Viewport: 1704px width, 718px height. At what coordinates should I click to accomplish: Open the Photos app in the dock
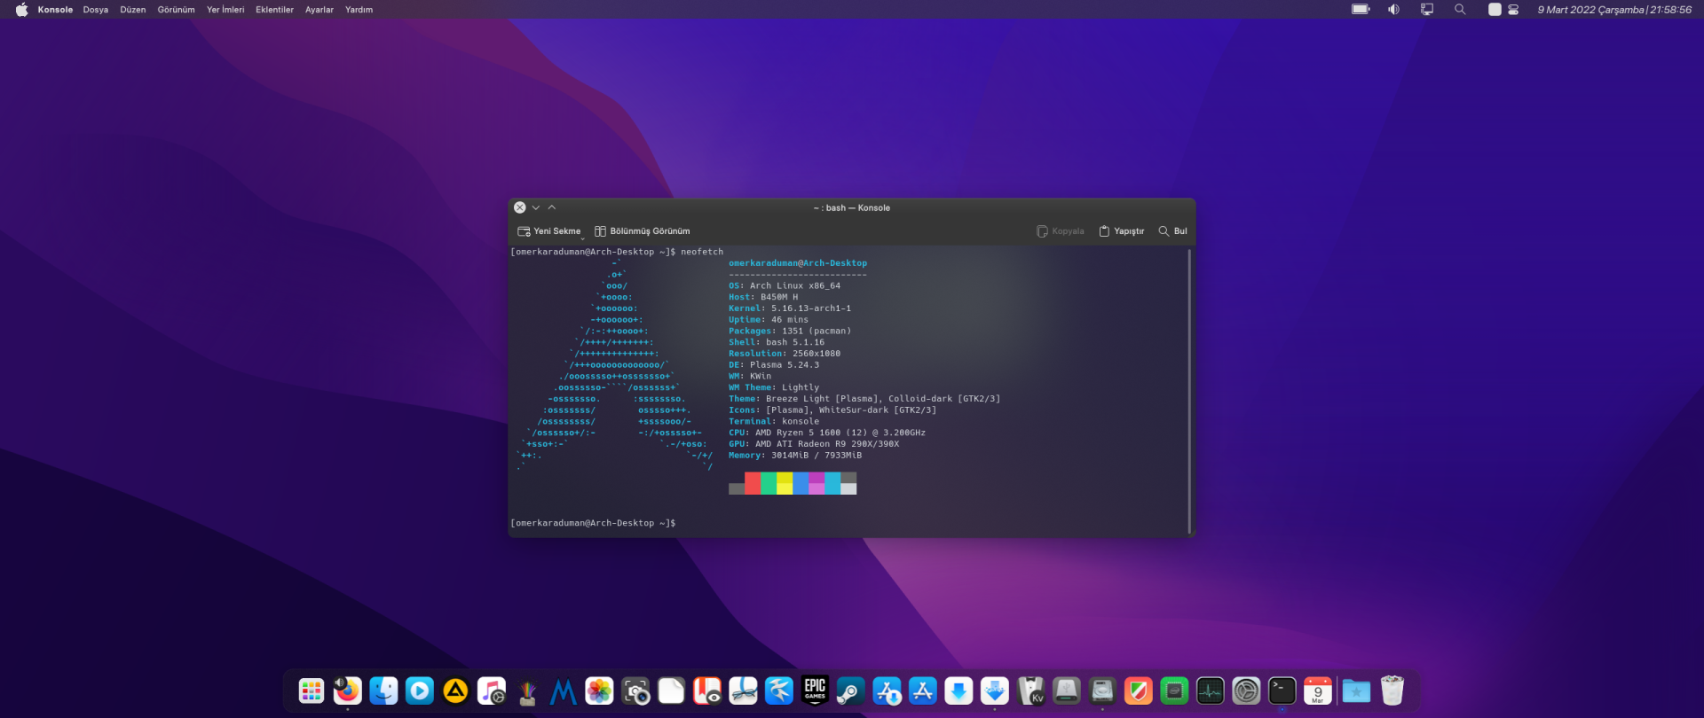point(599,691)
